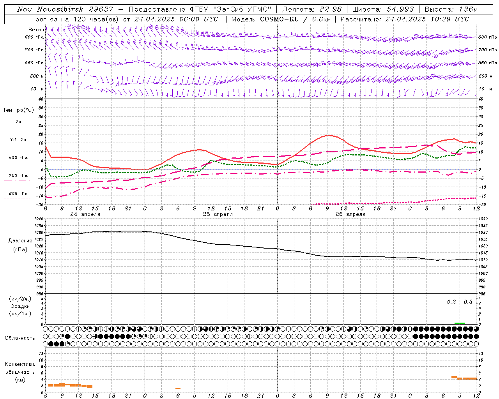The image size is (499, 399).
Task: Click the Конвективн. label
Action: (20, 364)
